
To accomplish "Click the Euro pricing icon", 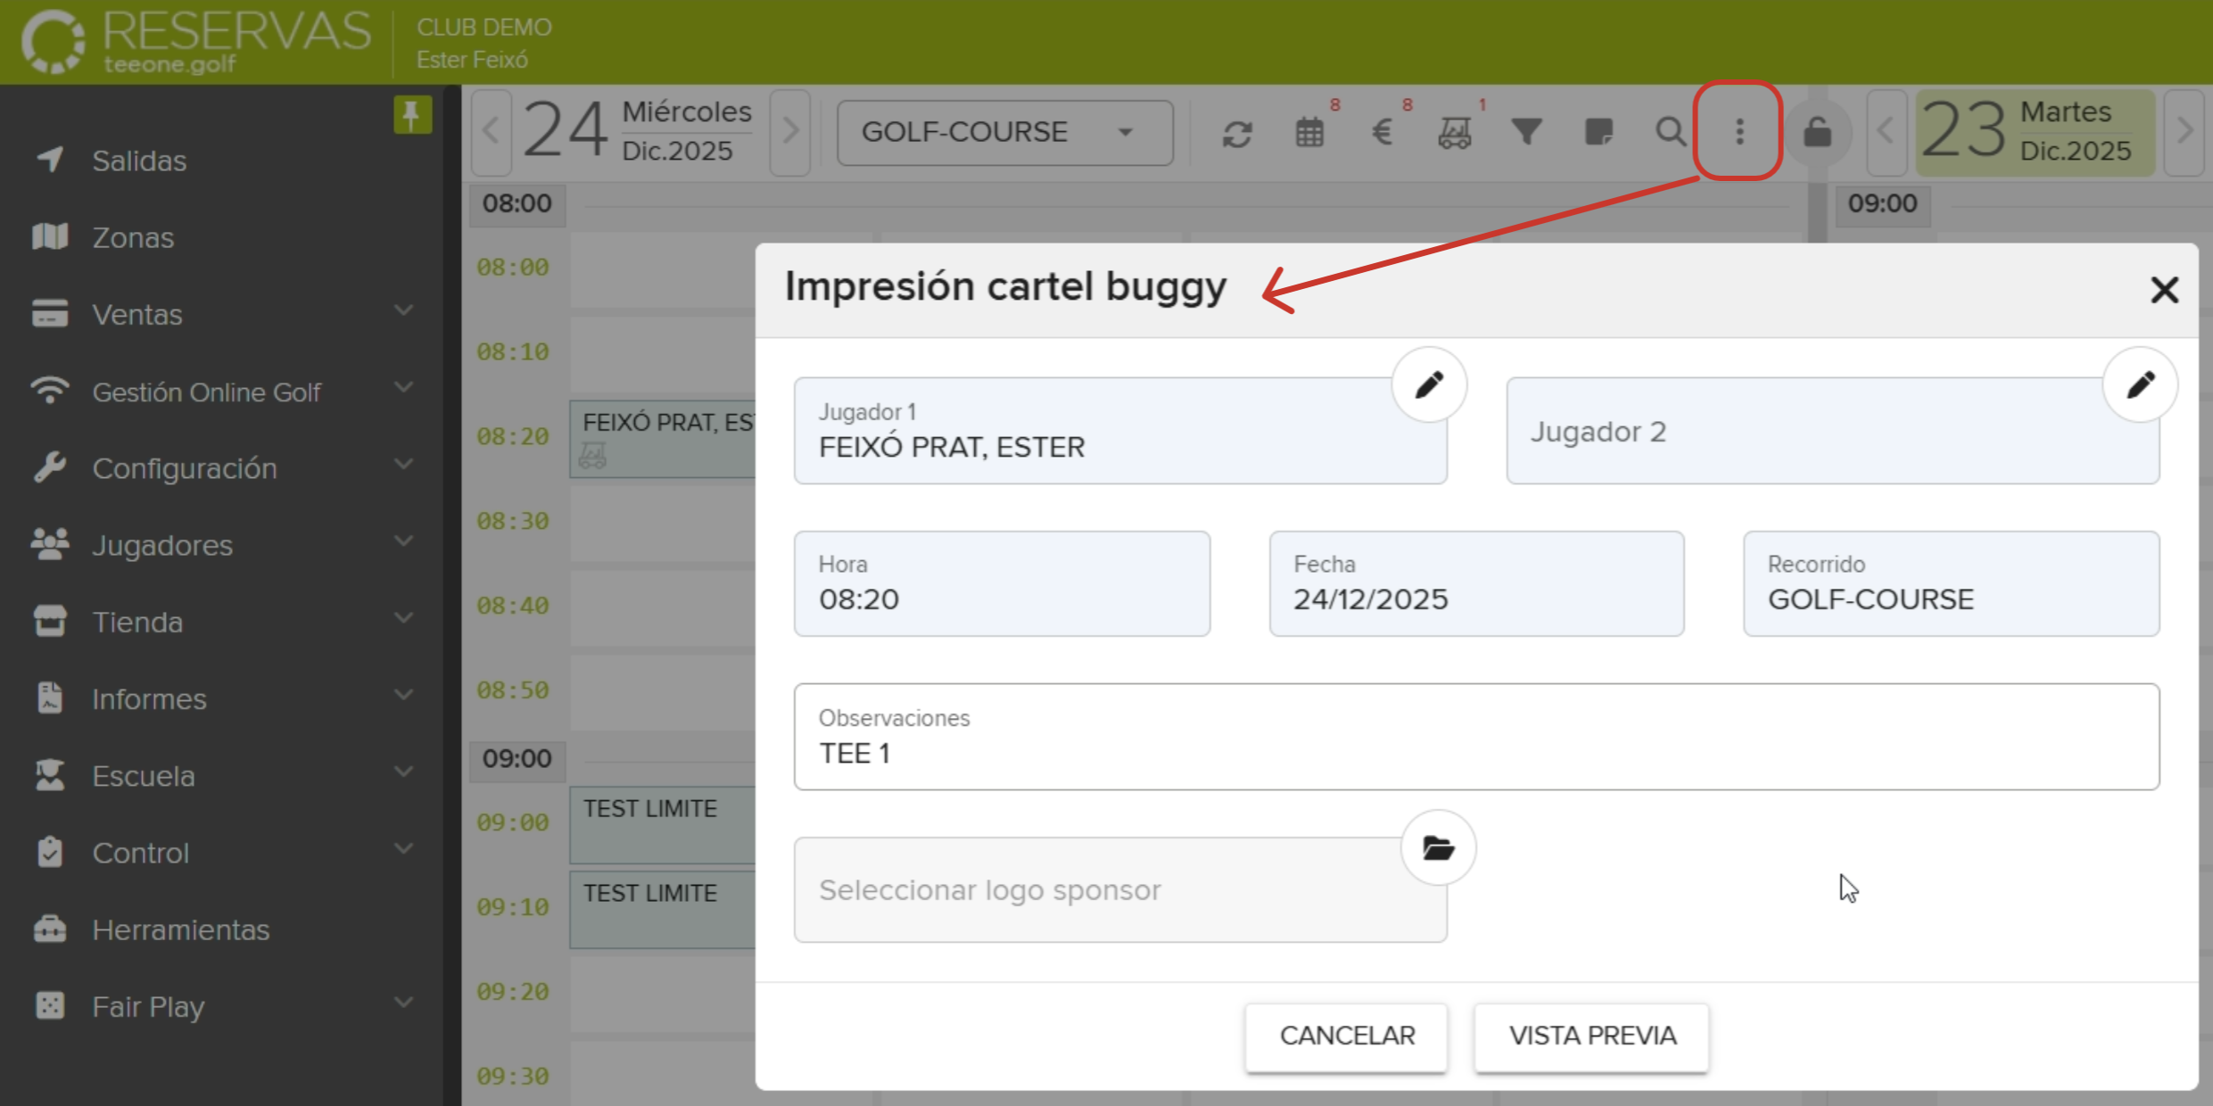I will [x=1383, y=132].
